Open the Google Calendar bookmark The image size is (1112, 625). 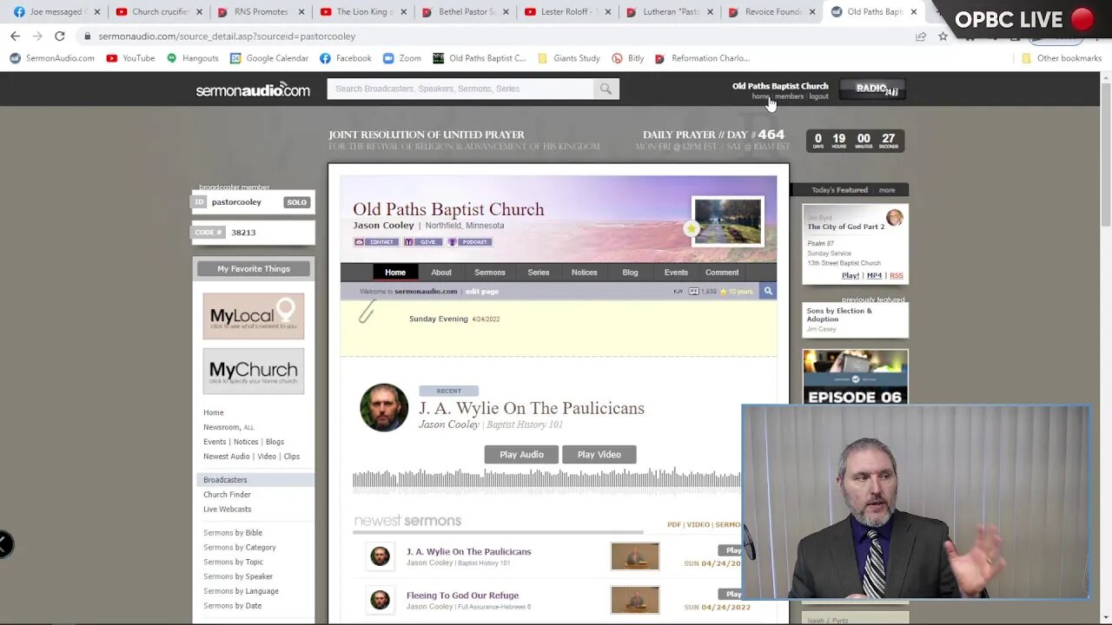pyautogui.click(x=269, y=58)
